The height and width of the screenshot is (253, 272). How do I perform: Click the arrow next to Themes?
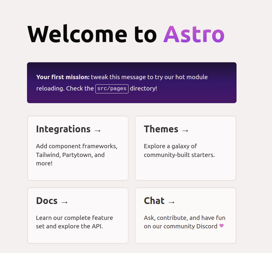click(x=185, y=131)
